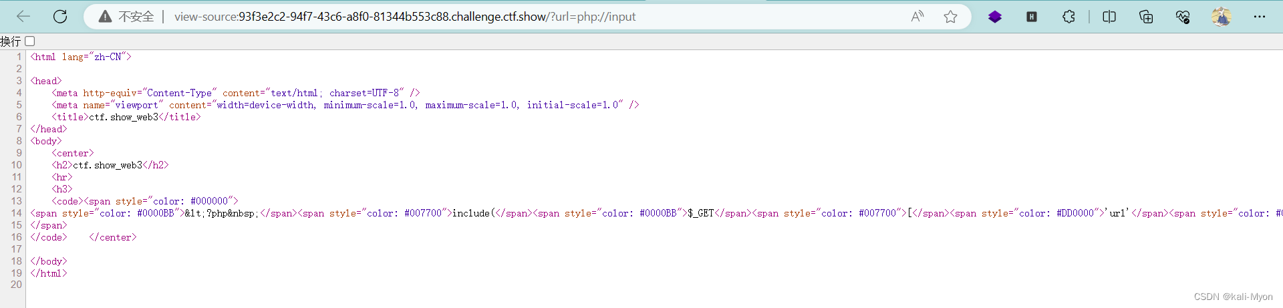Select the 不安全 label in address bar

pyautogui.click(x=136, y=17)
